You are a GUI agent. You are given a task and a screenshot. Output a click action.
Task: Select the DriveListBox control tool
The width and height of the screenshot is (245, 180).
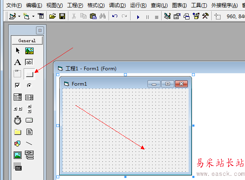(29, 120)
